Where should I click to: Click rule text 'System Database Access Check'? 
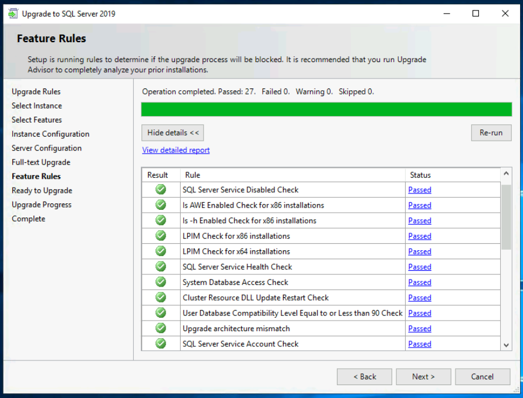click(235, 282)
